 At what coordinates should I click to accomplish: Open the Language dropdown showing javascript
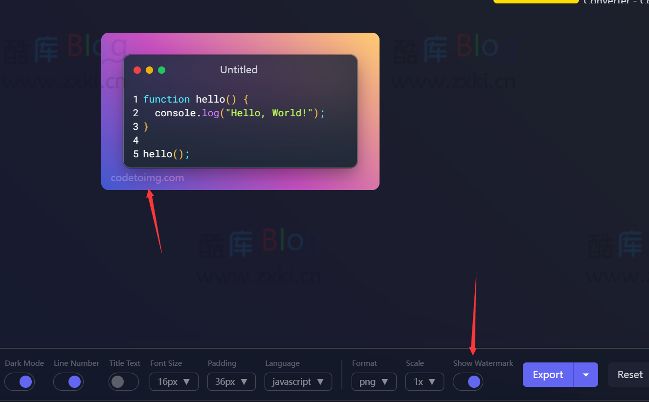[298, 381]
